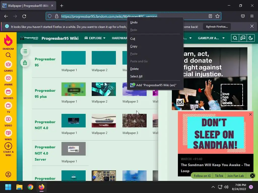Click the Follow on IG link
Screen dimensions: 258x193
(x=202, y=176)
